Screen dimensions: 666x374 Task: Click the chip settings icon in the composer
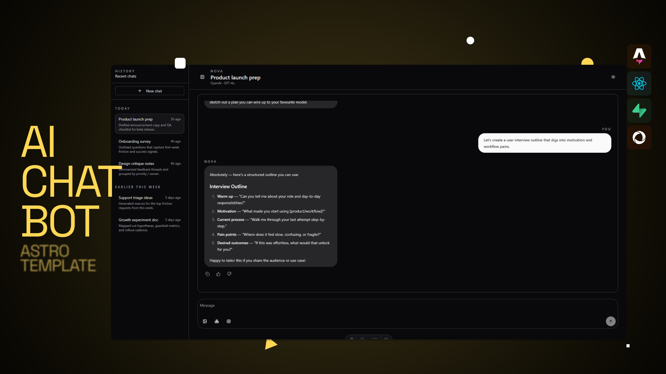[x=229, y=321]
